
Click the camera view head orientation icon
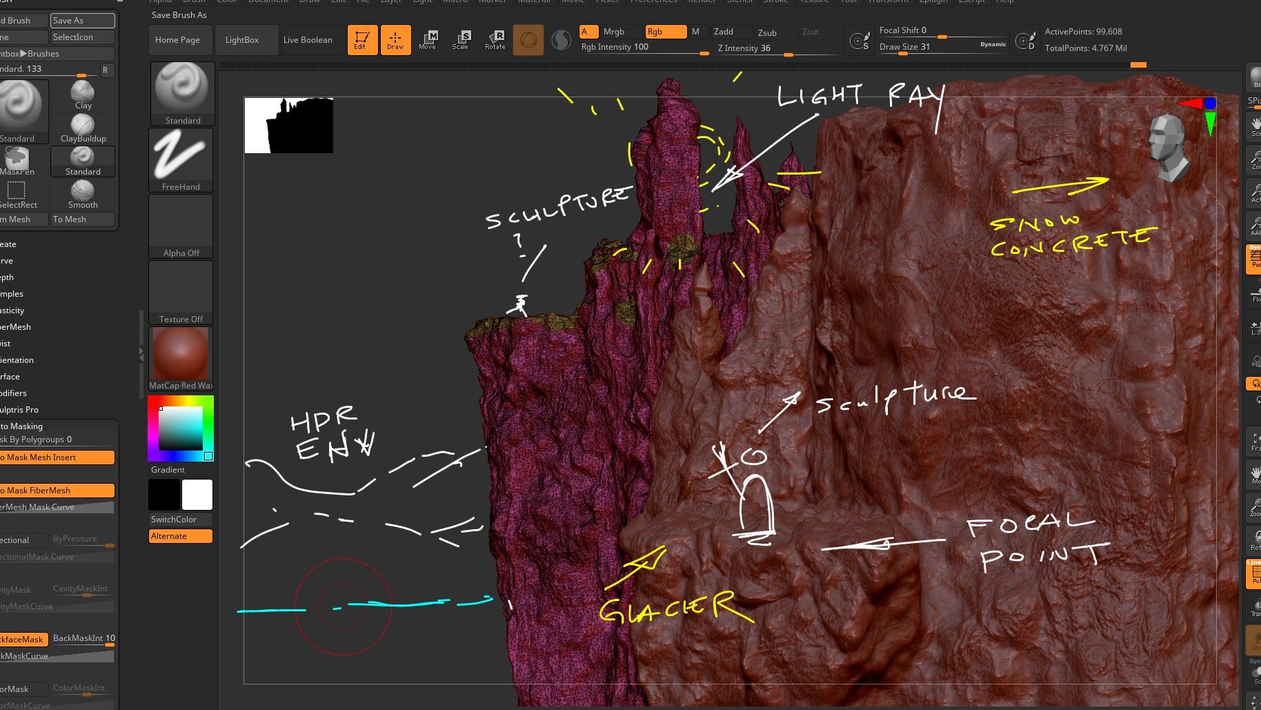click(1169, 148)
